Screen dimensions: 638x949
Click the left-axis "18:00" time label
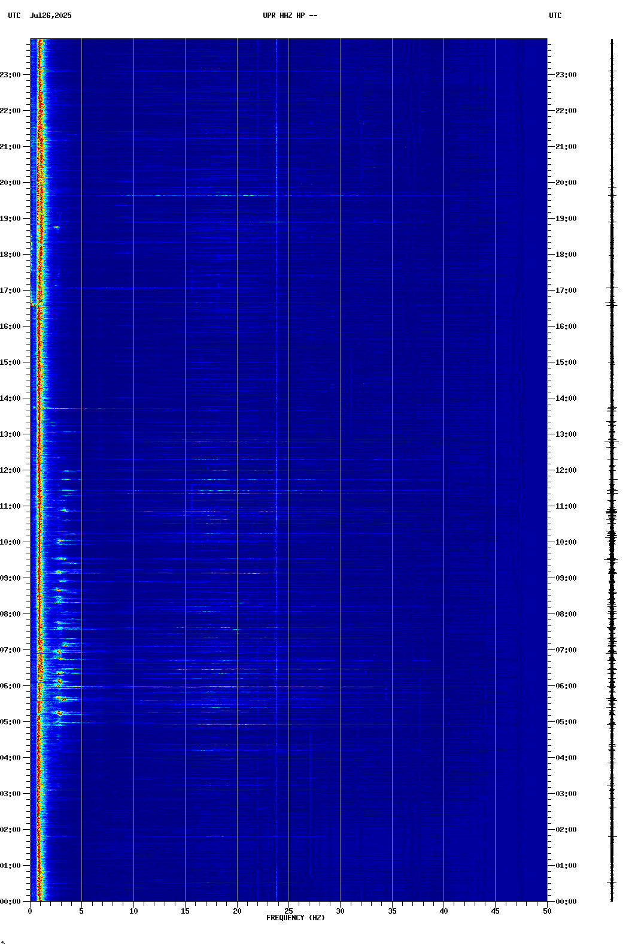(x=11, y=255)
